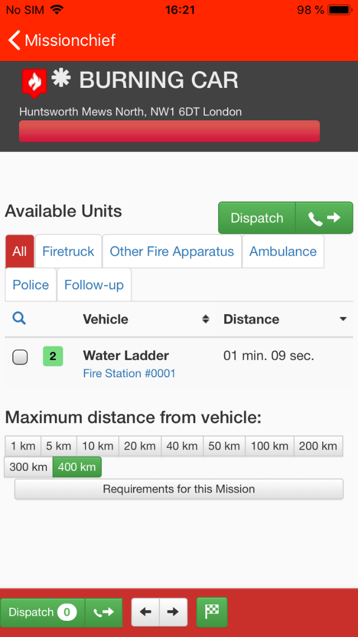Screen dimensions: 358x637
Task: Expand Requirements for this Mission
Action: coord(178,489)
